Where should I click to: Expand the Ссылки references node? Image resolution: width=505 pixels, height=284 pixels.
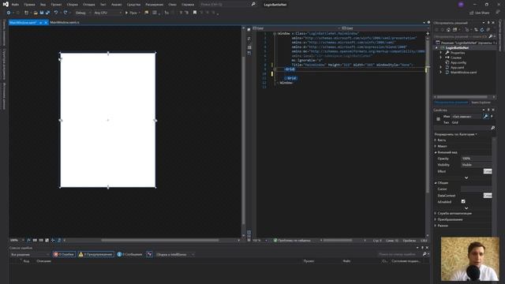[441, 58]
